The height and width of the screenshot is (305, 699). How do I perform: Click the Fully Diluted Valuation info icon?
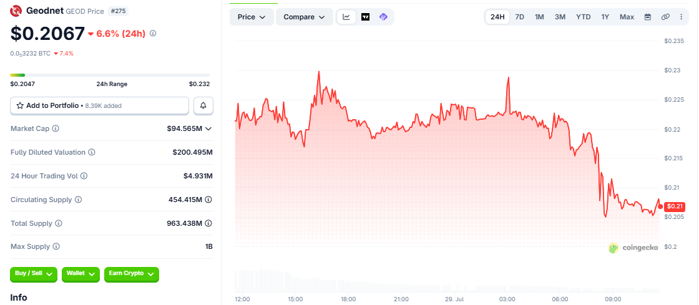coord(91,152)
